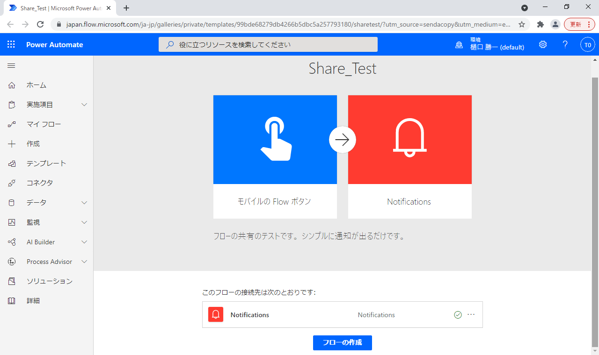
Task: Expand the 監視 chevron
Action: (x=84, y=222)
